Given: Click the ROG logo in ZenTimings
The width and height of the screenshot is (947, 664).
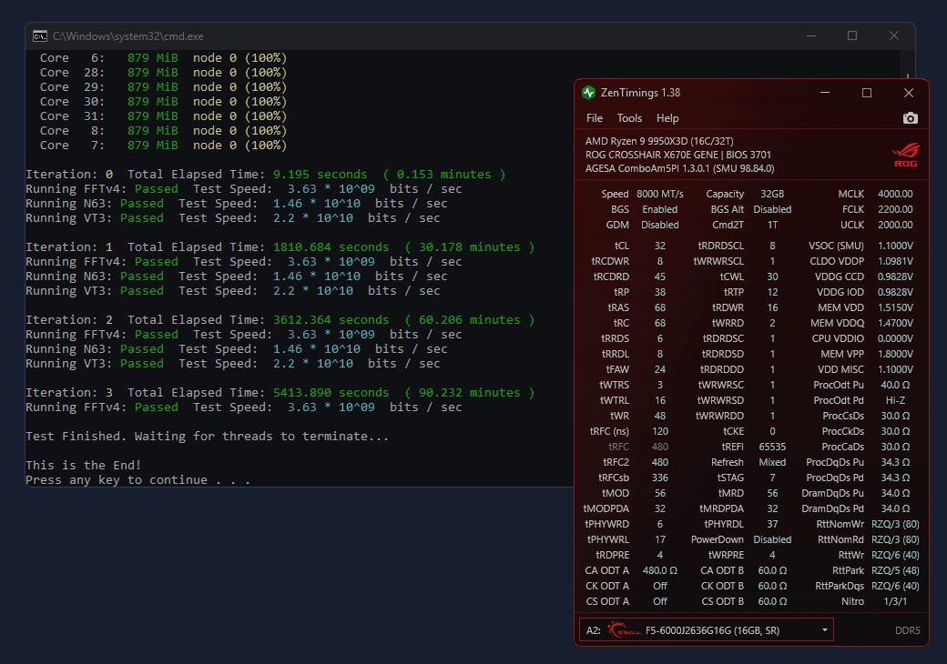Looking at the screenshot, I should (905, 155).
